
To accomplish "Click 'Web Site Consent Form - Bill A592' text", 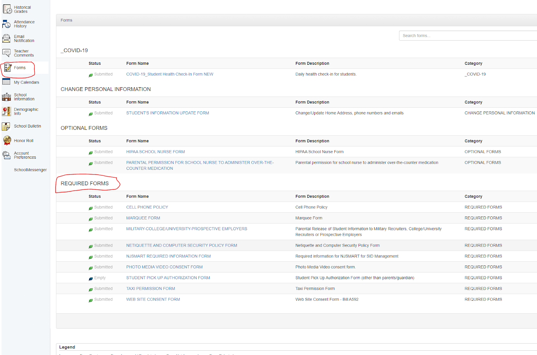I will (x=327, y=299).
